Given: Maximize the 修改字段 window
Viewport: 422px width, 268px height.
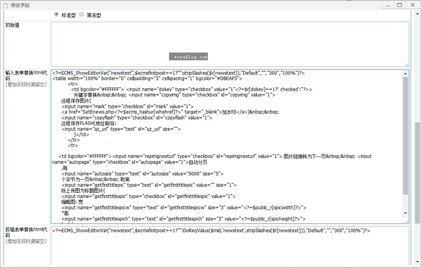Looking at the screenshot, I should tap(399, 5).
